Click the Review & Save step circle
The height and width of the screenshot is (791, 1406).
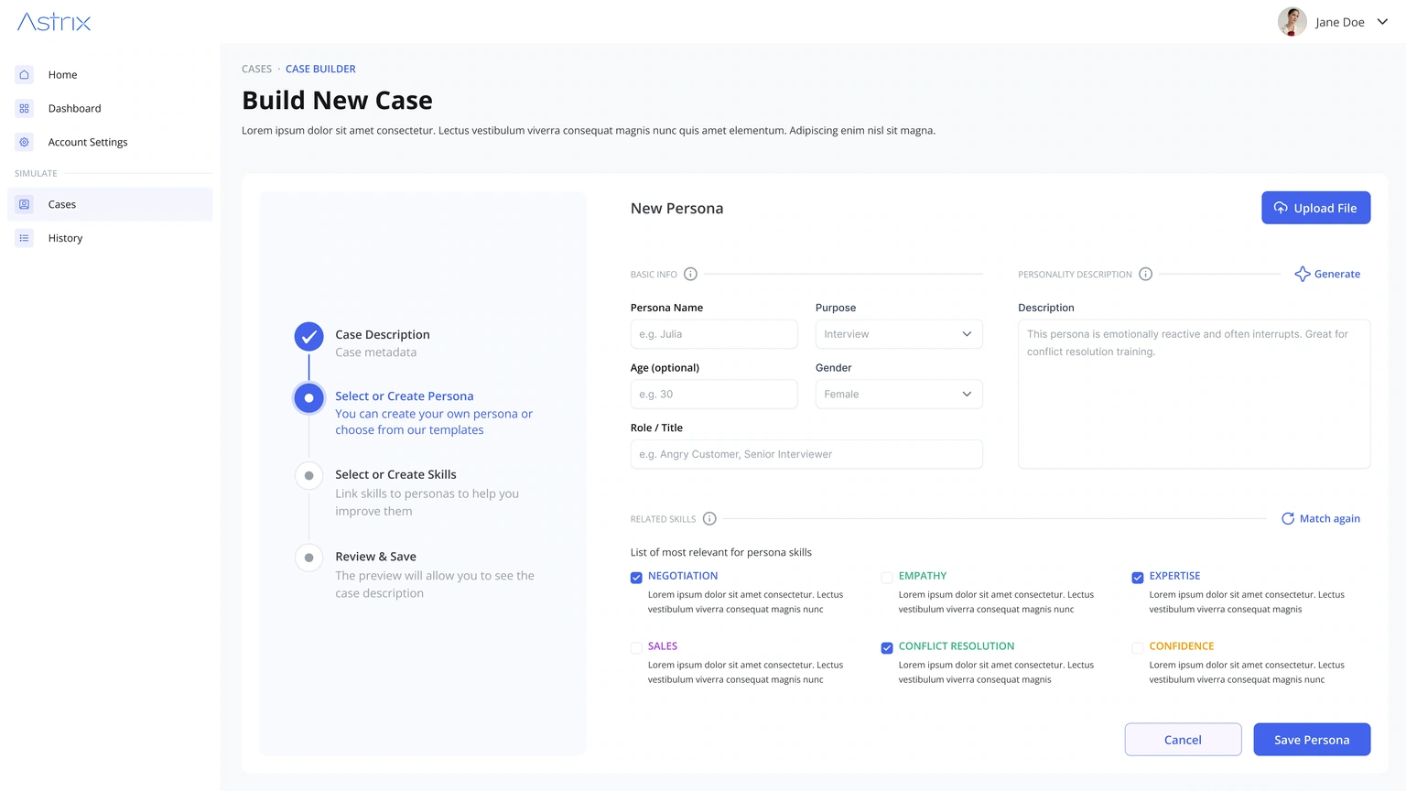[309, 558]
